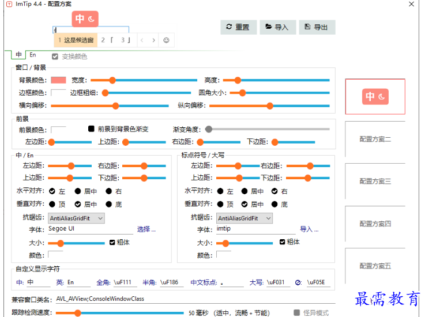The height and width of the screenshot is (317, 425).
Task: Click the 半角 \uF186 field
Action: (172, 282)
